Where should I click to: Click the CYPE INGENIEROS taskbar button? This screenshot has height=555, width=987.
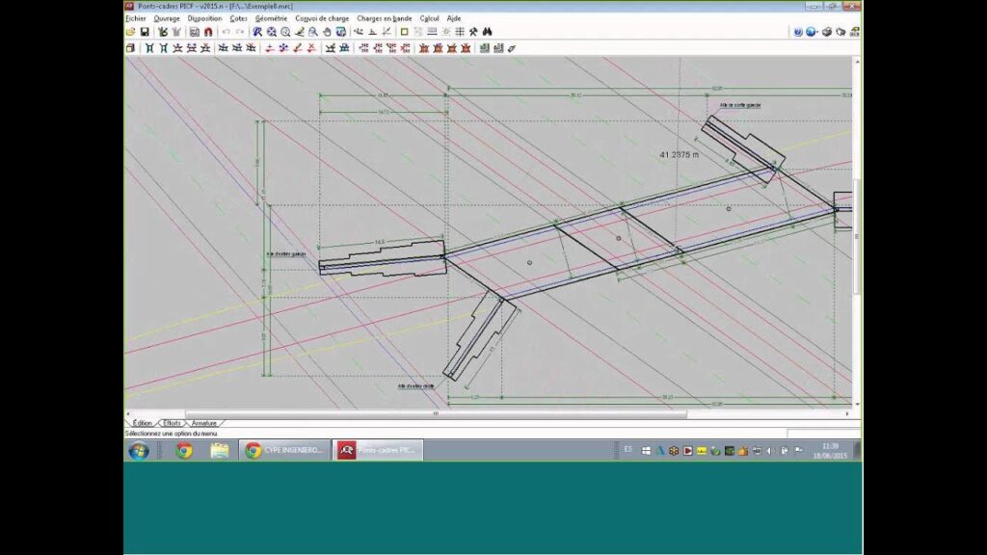283,450
